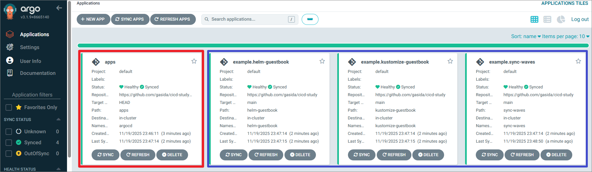Screen dimensions: 592x172
Task: Click git icon of example.helm-guestbook tile
Action: 224,62
